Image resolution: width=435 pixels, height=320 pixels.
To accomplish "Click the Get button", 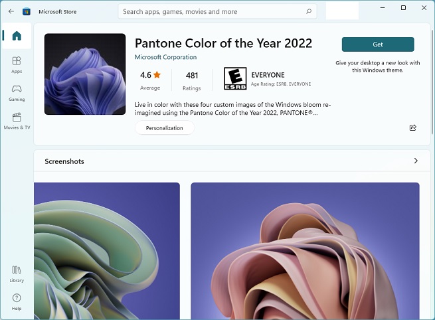I will point(378,44).
